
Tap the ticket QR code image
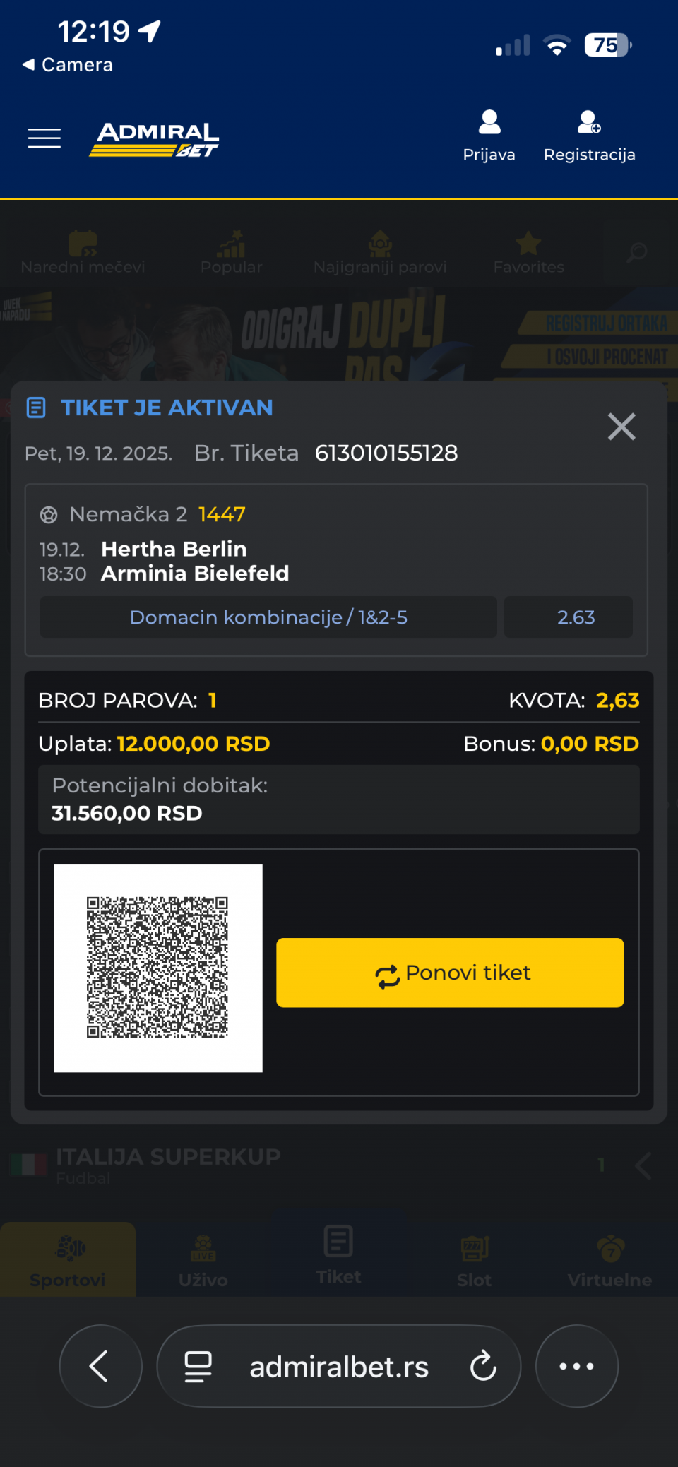click(x=157, y=968)
